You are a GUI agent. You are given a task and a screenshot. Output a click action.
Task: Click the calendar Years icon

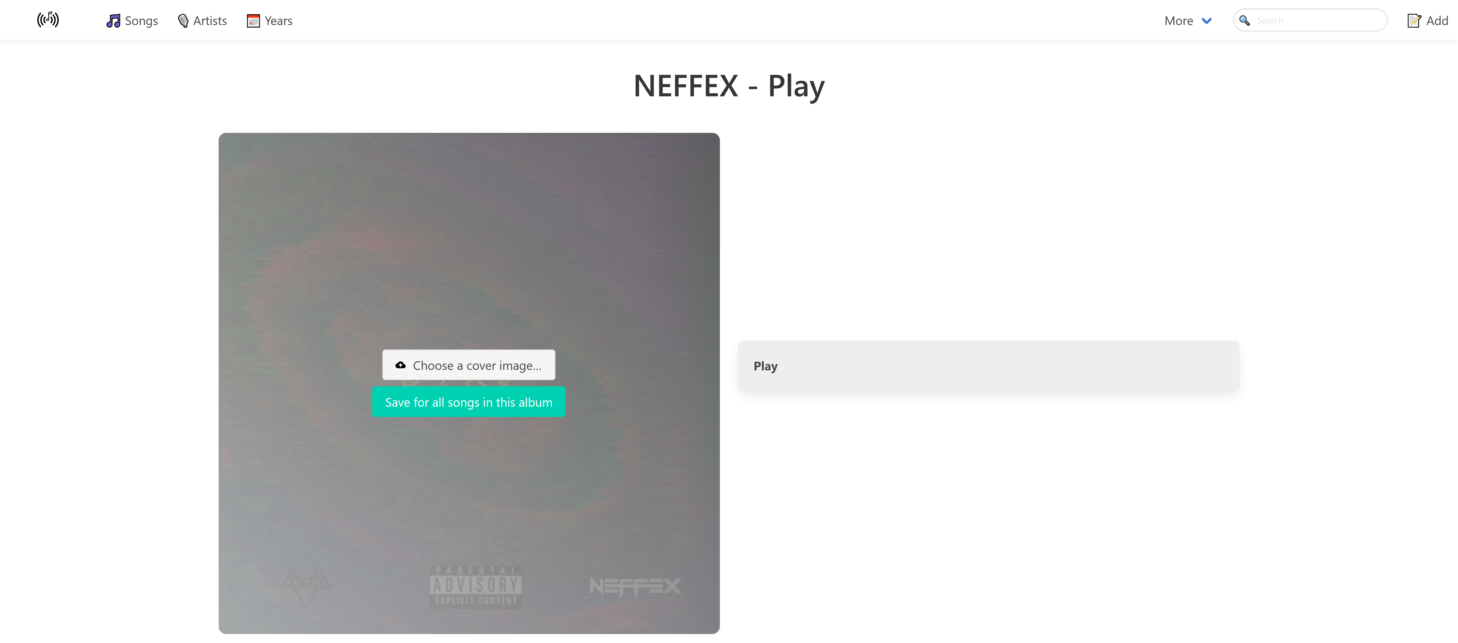[x=253, y=21]
